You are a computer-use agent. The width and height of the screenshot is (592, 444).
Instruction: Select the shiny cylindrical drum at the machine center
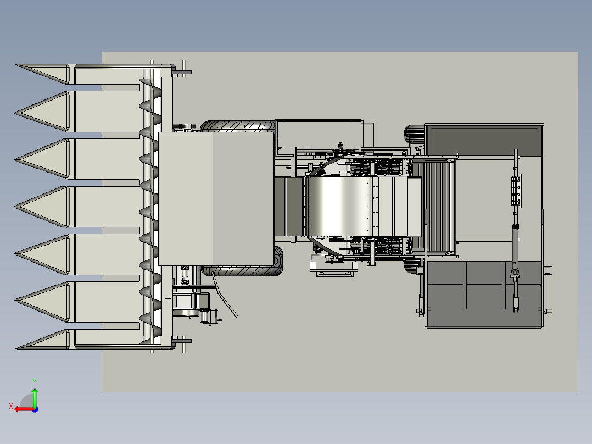point(340,207)
